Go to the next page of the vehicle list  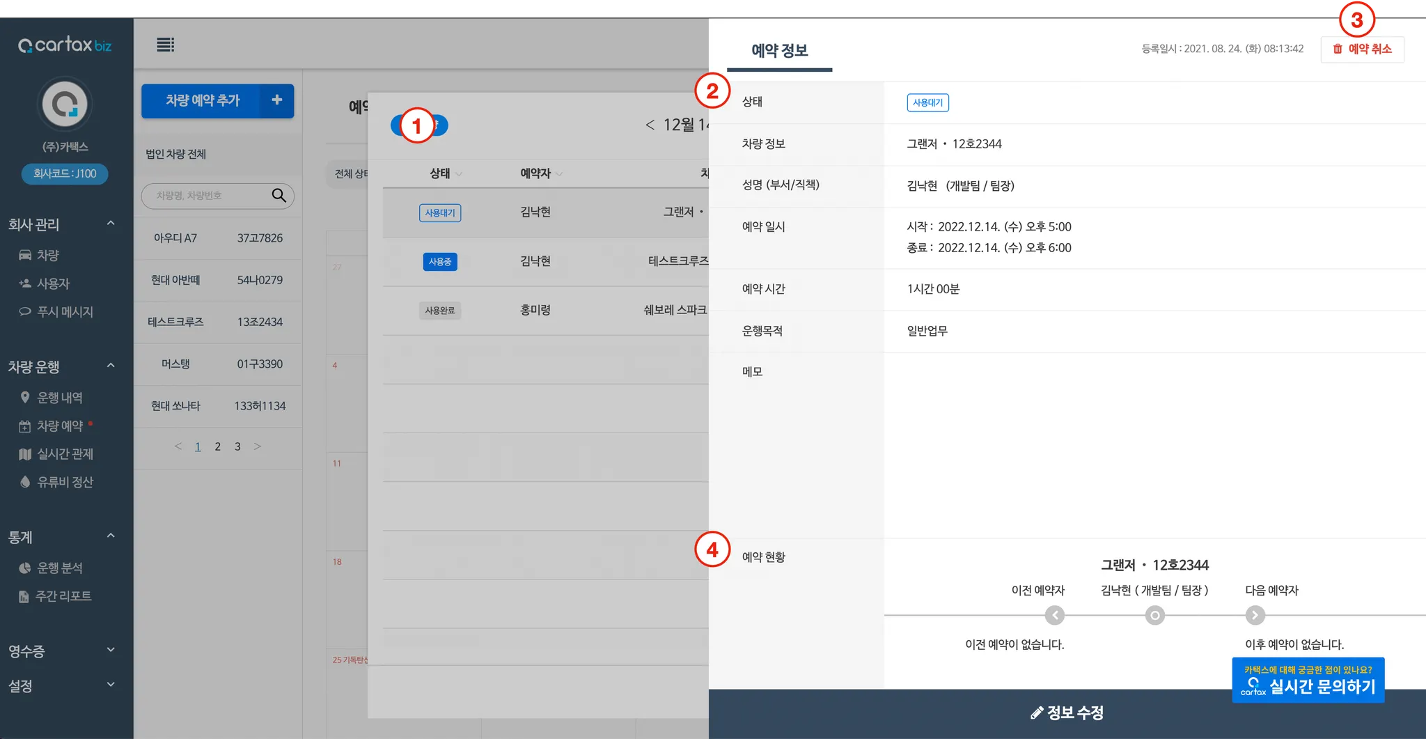[258, 446]
